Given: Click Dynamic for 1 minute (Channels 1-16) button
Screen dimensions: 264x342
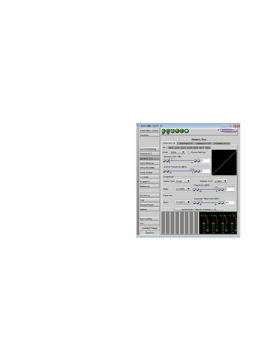Looking at the screenshot, I should pyautogui.click(x=199, y=210).
